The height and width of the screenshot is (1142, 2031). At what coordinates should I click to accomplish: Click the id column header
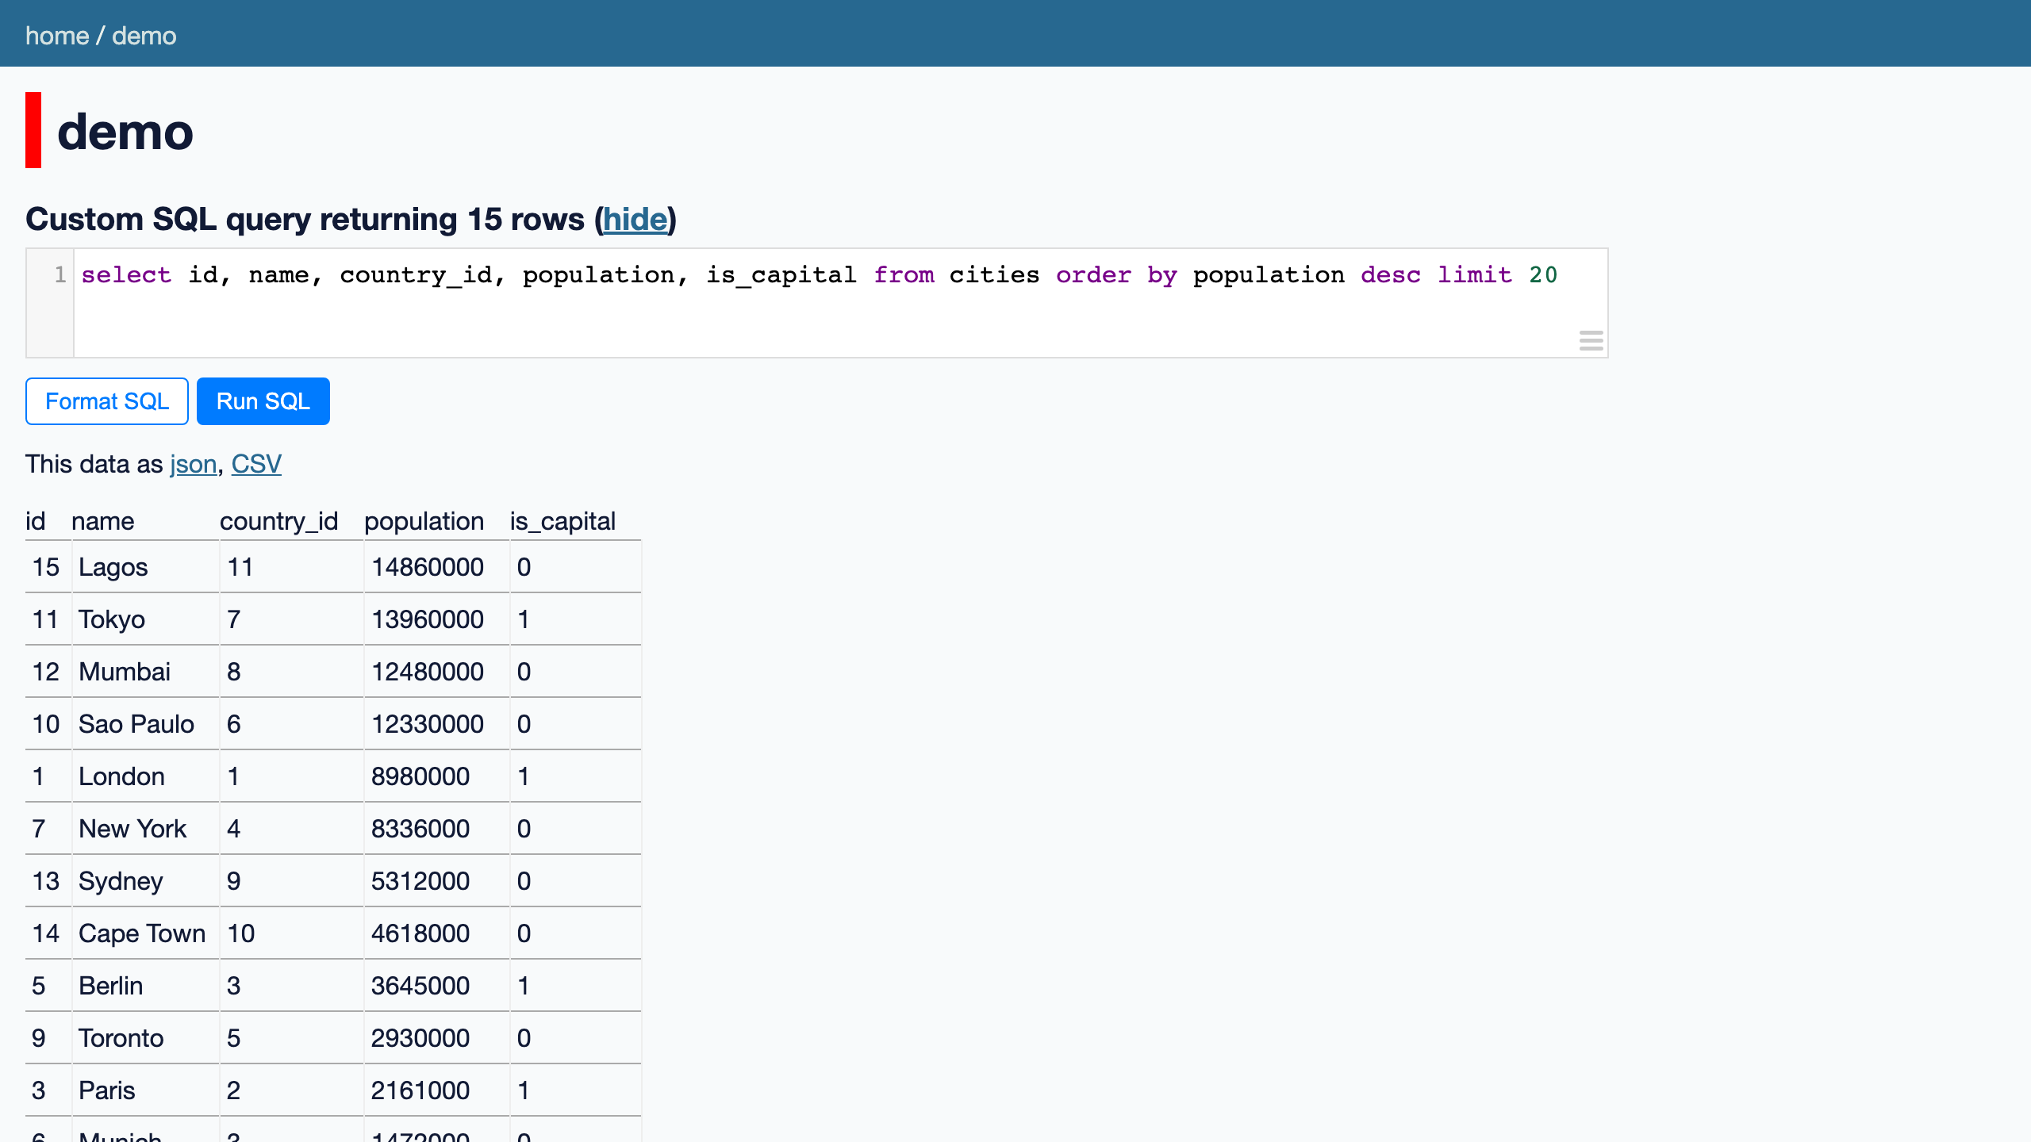[36, 521]
